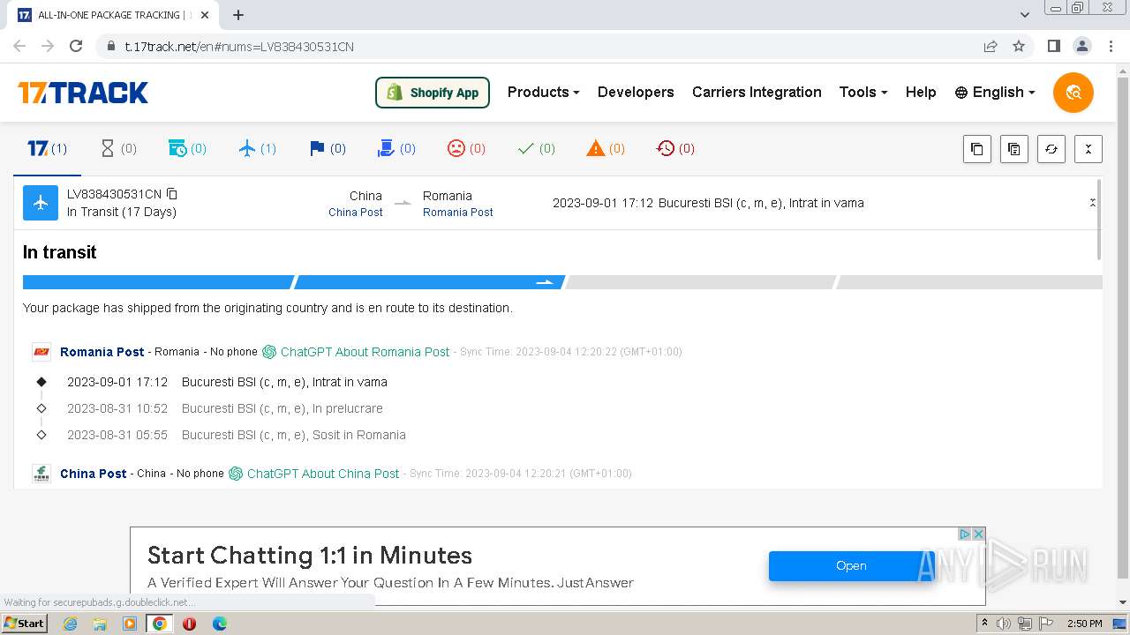Open the tab search chevron
This screenshot has width=1130, height=635.
(1025, 14)
